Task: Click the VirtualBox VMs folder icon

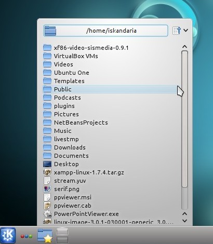Action: coord(47,56)
